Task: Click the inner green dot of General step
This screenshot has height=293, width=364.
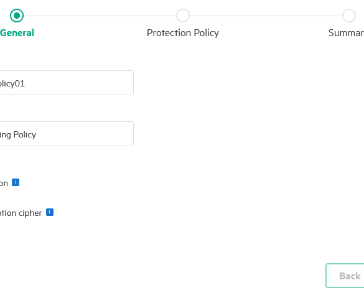Action: tap(17, 16)
